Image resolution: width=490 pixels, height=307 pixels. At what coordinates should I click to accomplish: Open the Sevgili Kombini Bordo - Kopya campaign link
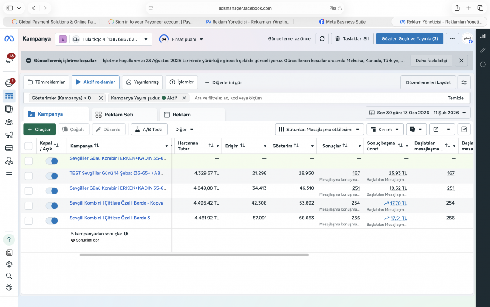(x=116, y=203)
